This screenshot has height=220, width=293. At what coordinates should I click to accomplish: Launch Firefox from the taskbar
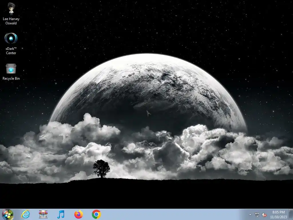click(x=78, y=214)
